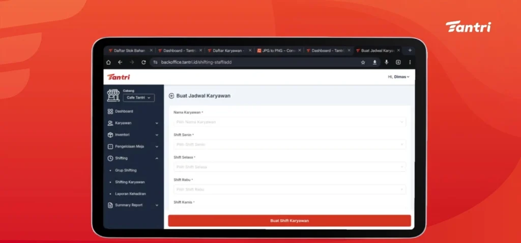Click the Dashboard grid icon in sidebar
Image resolution: width=521 pixels, height=243 pixels.
coord(110,112)
